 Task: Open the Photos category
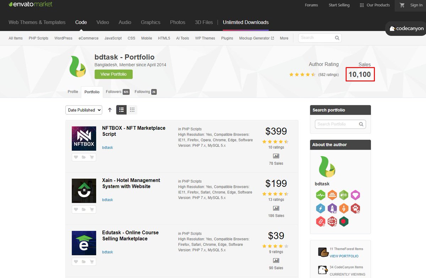(177, 22)
